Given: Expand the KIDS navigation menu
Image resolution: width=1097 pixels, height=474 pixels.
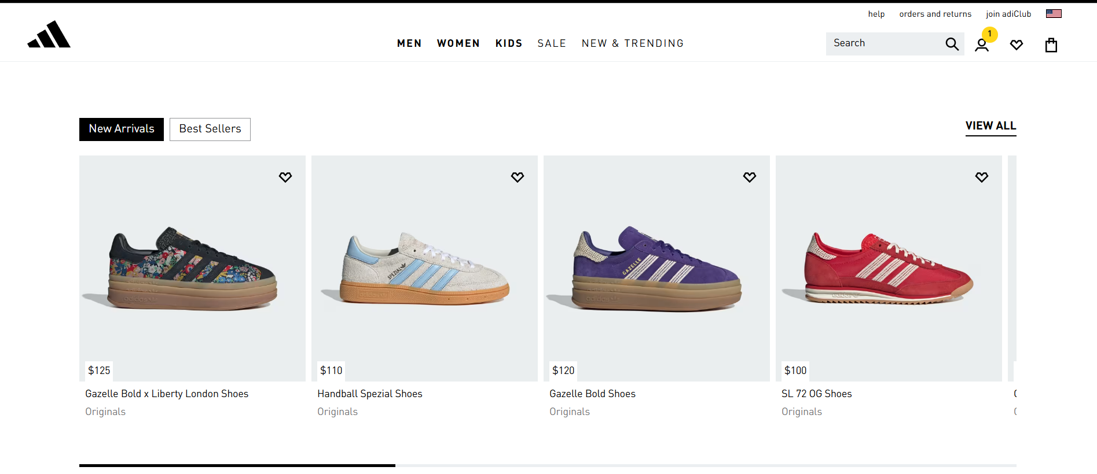Looking at the screenshot, I should click(509, 43).
